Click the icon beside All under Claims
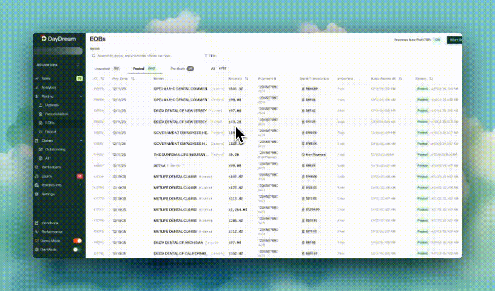Screen dimensions: 495x291 (41, 158)
